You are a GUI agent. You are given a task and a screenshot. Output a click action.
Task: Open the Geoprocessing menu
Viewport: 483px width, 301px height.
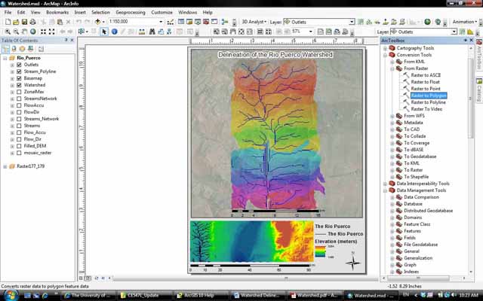point(131,12)
